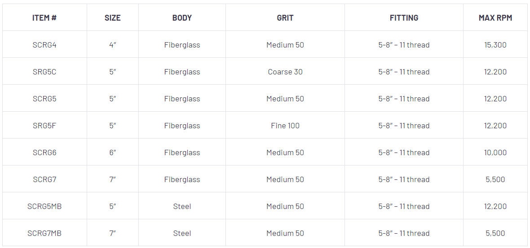530x248 pixels.
Task: Click the MAX RPM column header
Action: click(x=495, y=18)
